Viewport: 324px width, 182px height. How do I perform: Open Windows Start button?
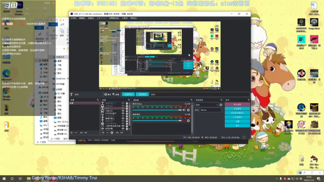(4, 179)
